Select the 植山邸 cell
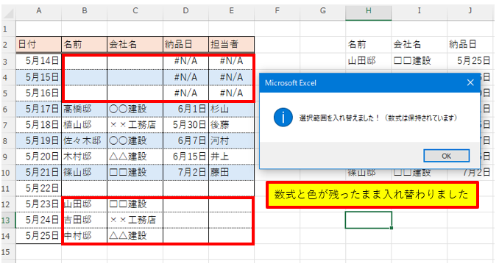This screenshot has width=499, height=269. (85, 125)
